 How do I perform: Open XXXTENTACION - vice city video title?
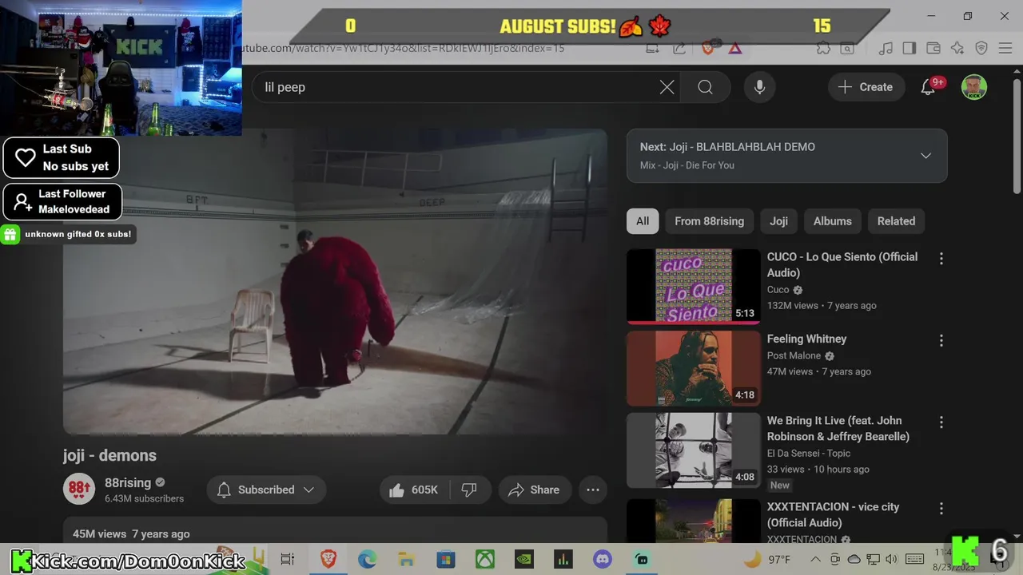click(x=833, y=514)
